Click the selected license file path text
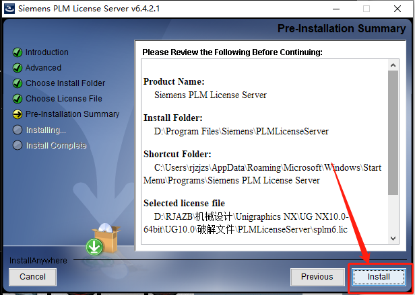415x295 pixels. click(x=246, y=223)
